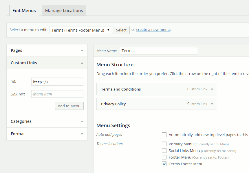Image resolution: width=249 pixels, height=173 pixels.
Task: Click the Menu Settings heading
Action: (113, 125)
